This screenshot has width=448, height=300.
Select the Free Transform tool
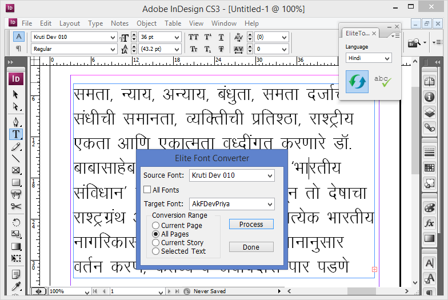pyautogui.click(x=15, y=258)
